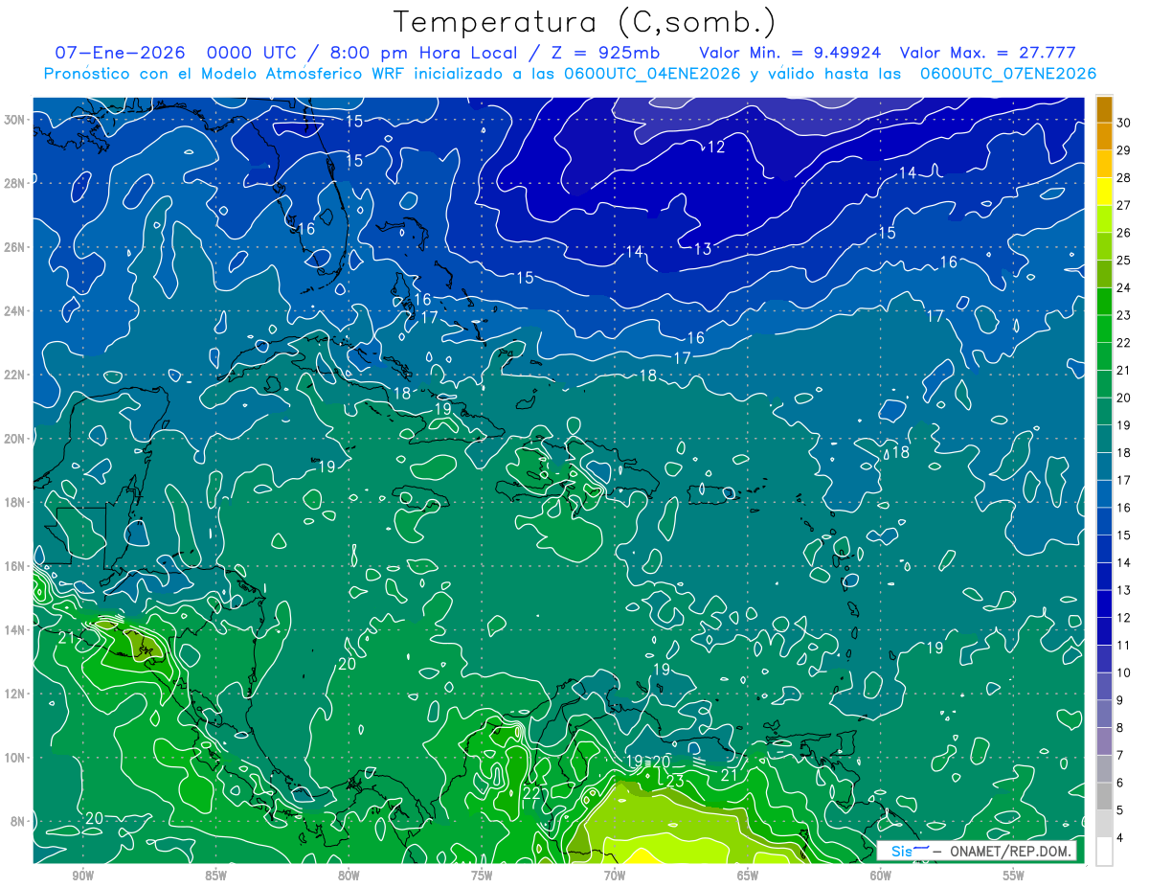Click the "23" contour label over Venezuela
The height and width of the screenshot is (888, 1149).
coord(675,781)
